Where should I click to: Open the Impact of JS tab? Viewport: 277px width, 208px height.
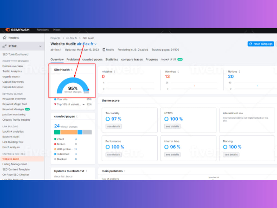tap(171, 59)
